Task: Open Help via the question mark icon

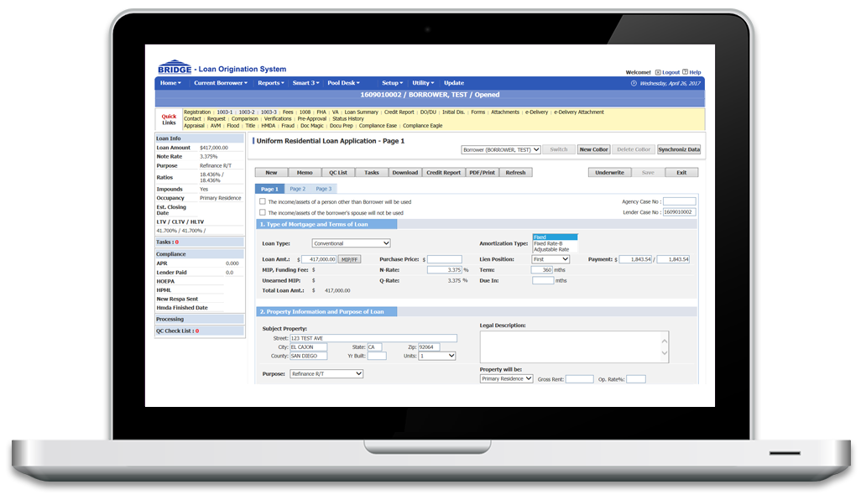Action: tap(686, 72)
